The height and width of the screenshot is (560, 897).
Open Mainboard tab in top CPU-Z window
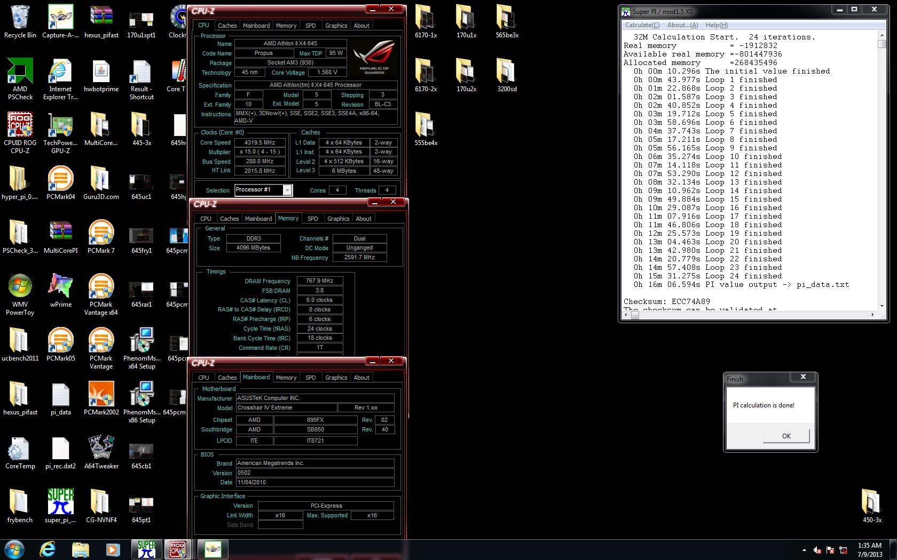point(256,26)
